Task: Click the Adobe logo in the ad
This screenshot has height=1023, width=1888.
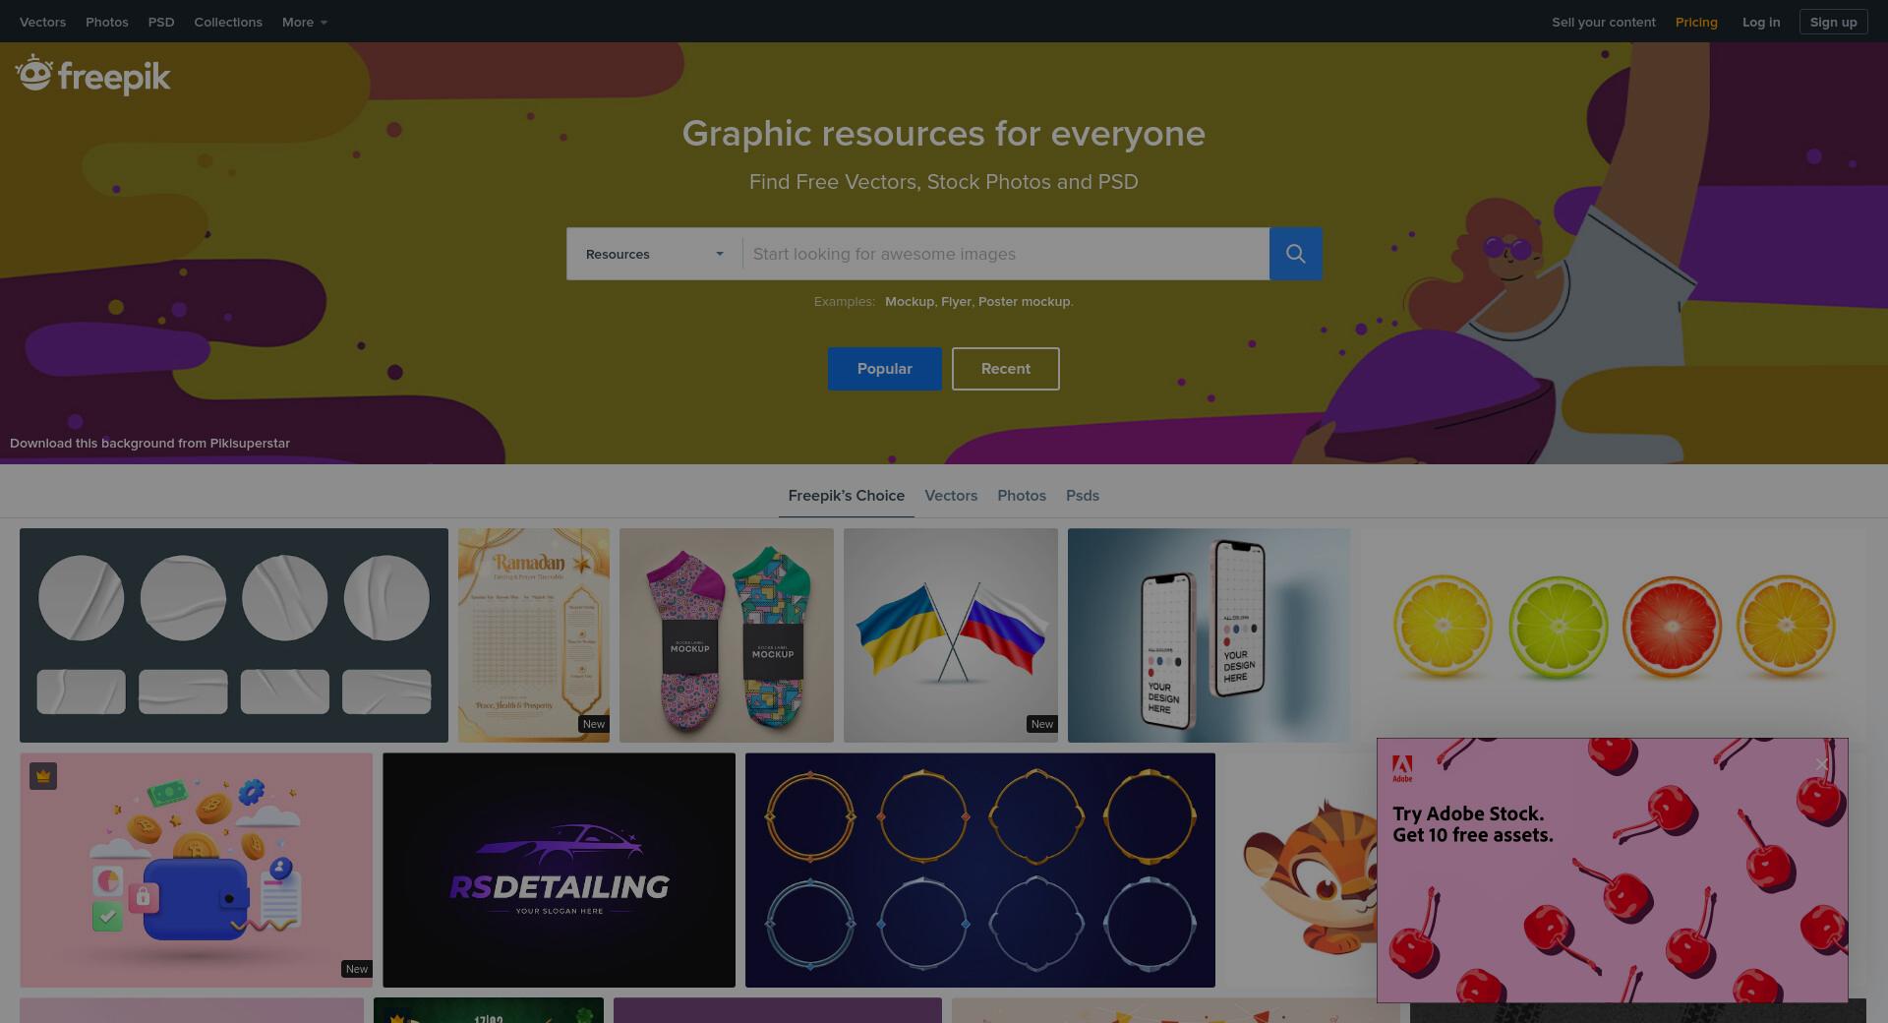Action: [x=1402, y=768]
